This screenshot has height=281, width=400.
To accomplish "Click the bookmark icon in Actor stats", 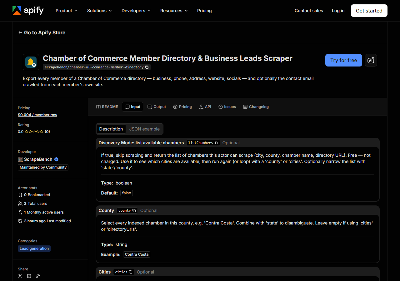I will click(20, 195).
